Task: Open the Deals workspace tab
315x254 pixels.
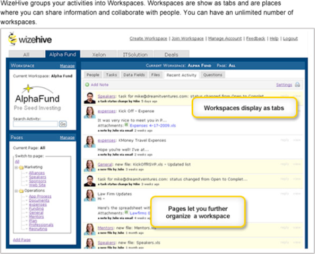Action: [x=172, y=54]
